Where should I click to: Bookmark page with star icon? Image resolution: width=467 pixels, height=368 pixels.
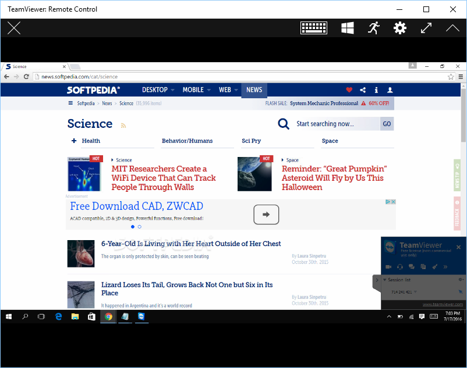451,77
